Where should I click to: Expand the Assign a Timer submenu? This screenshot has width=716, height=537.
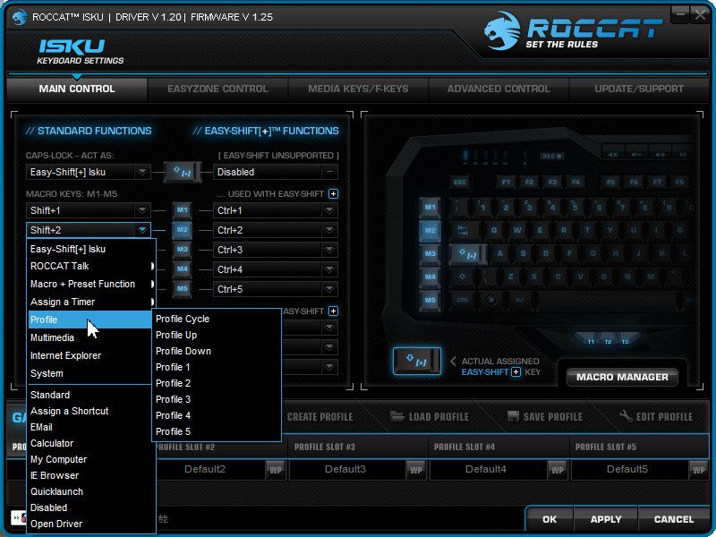pos(91,302)
